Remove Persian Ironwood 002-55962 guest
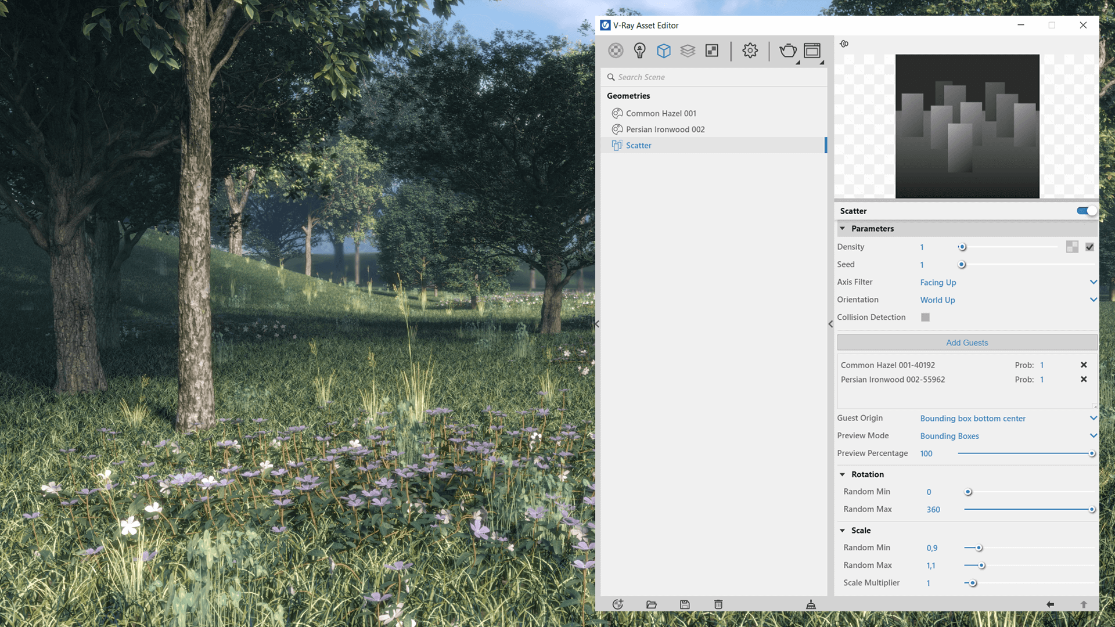The width and height of the screenshot is (1115, 627). tap(1084, 379)
